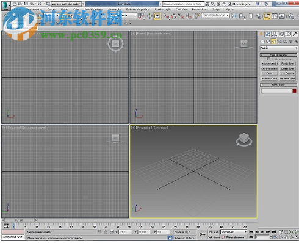The height and width of the screenshot is (243, 299).
Task: Enable the Grade automática checkbox
Action: click(268, 59)
